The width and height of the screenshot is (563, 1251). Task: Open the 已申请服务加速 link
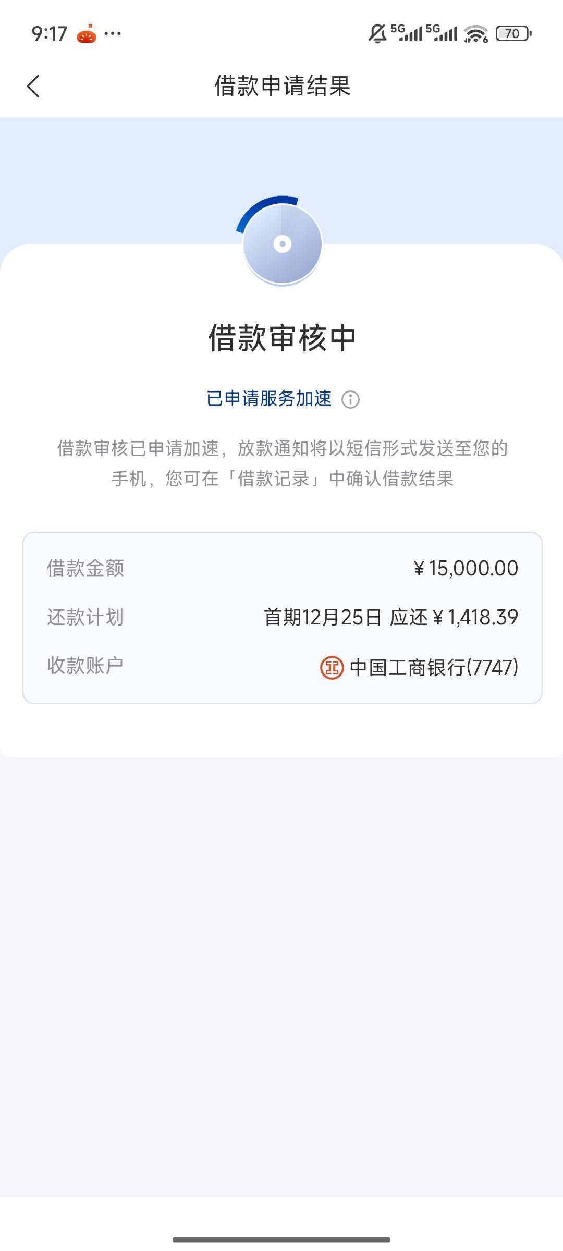(x=269, y=399)
